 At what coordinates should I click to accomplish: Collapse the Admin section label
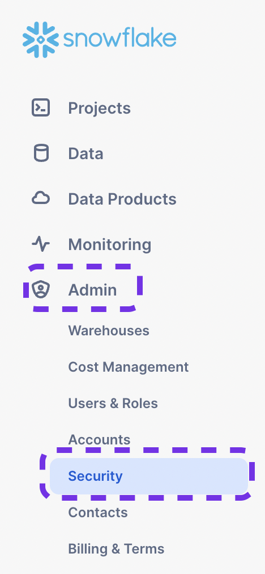pos(93,290)
